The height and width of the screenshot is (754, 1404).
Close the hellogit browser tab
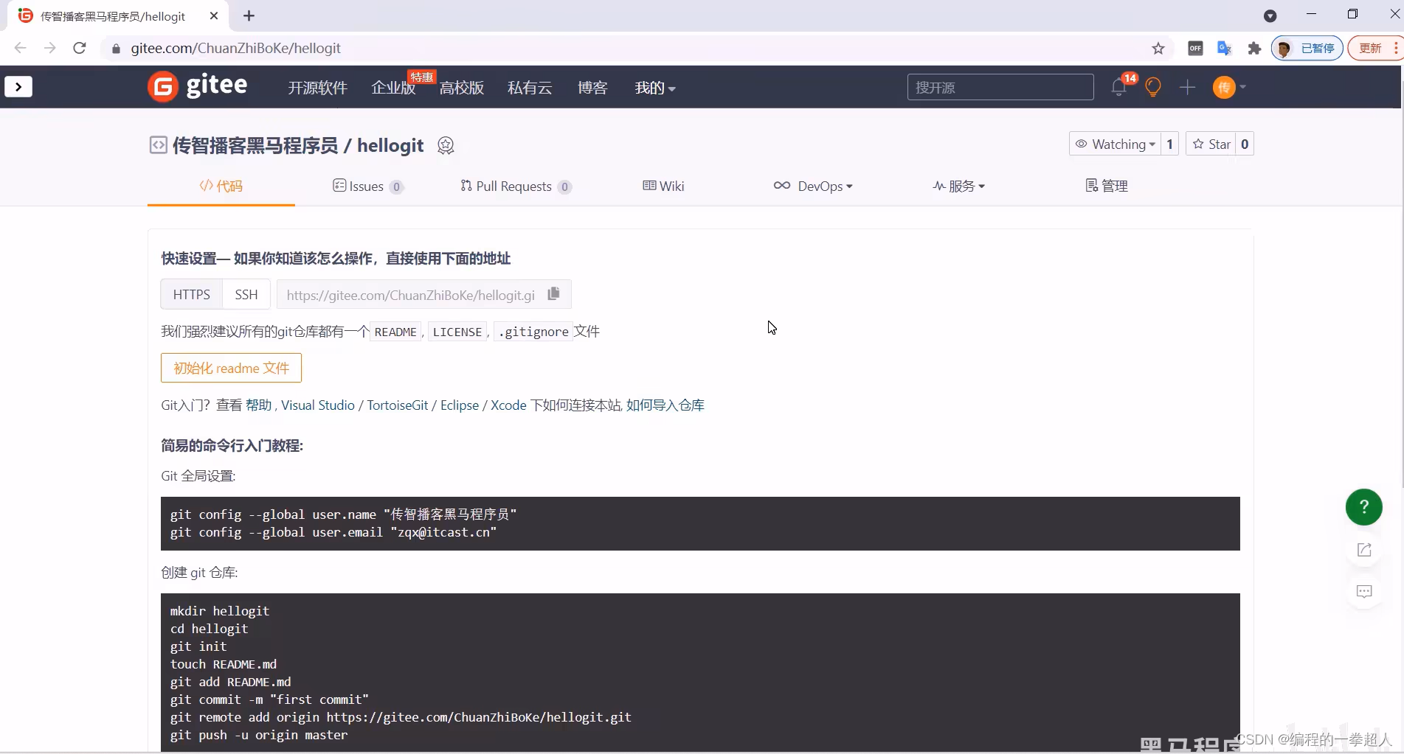214,15
